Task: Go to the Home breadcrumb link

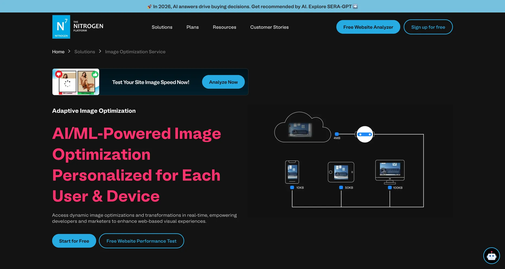Action: 58,52
